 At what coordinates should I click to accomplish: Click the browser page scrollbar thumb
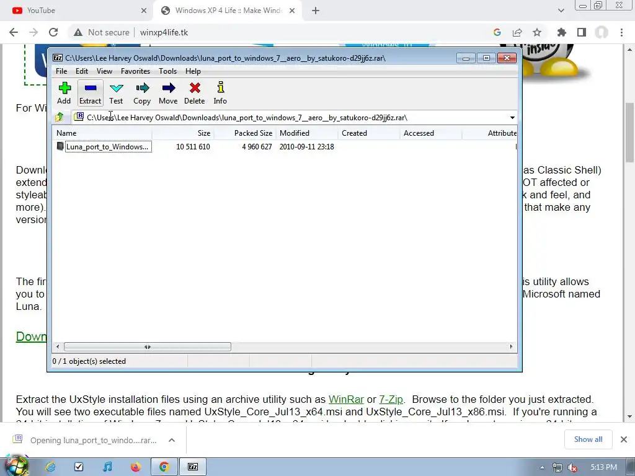[x=629, y=133]
